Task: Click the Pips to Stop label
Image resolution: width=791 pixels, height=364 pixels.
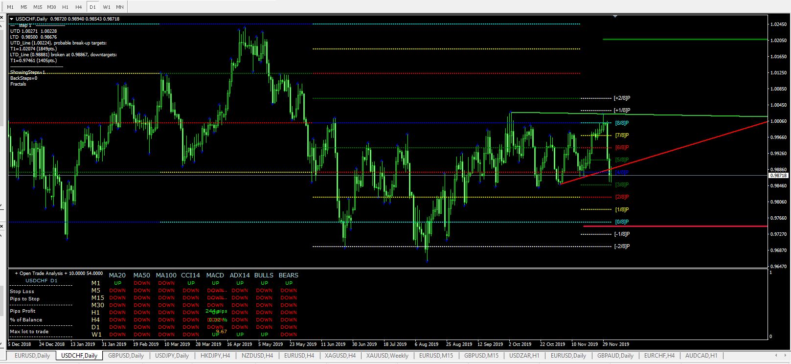Action: (x=25, y=299)
